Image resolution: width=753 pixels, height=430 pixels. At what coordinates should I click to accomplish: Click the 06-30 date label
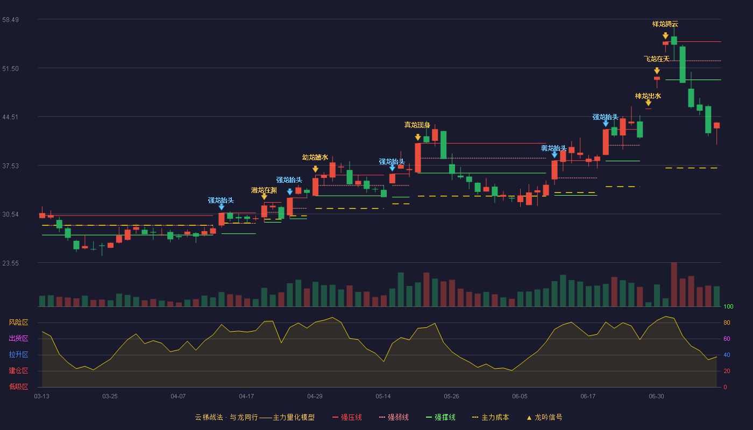pyautogui.click(x=656, y=396)
